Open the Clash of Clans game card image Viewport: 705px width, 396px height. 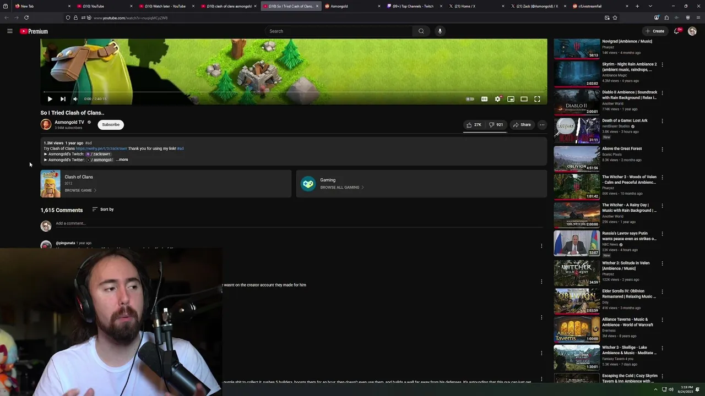tap(50, 184)
